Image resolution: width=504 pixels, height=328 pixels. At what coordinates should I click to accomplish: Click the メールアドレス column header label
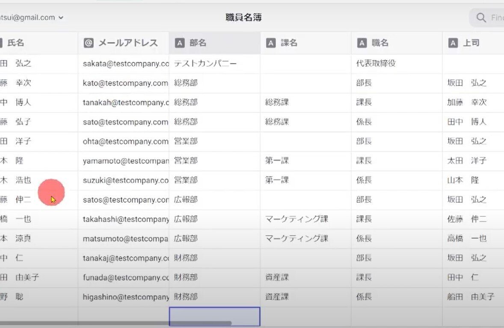point(124,43)
